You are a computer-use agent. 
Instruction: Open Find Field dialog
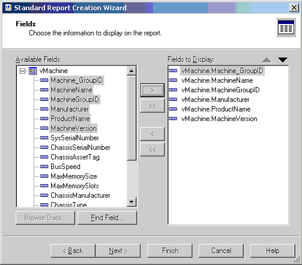[x=107, y=218]
